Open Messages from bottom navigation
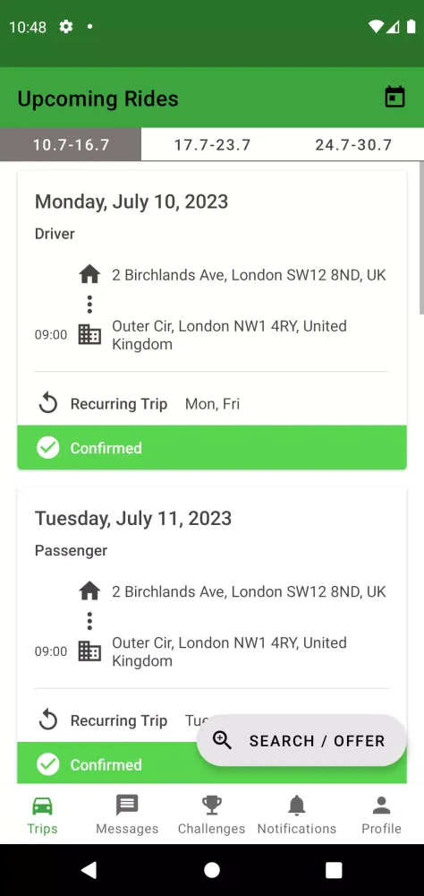 pyautogui.click(x=127, y=814)
